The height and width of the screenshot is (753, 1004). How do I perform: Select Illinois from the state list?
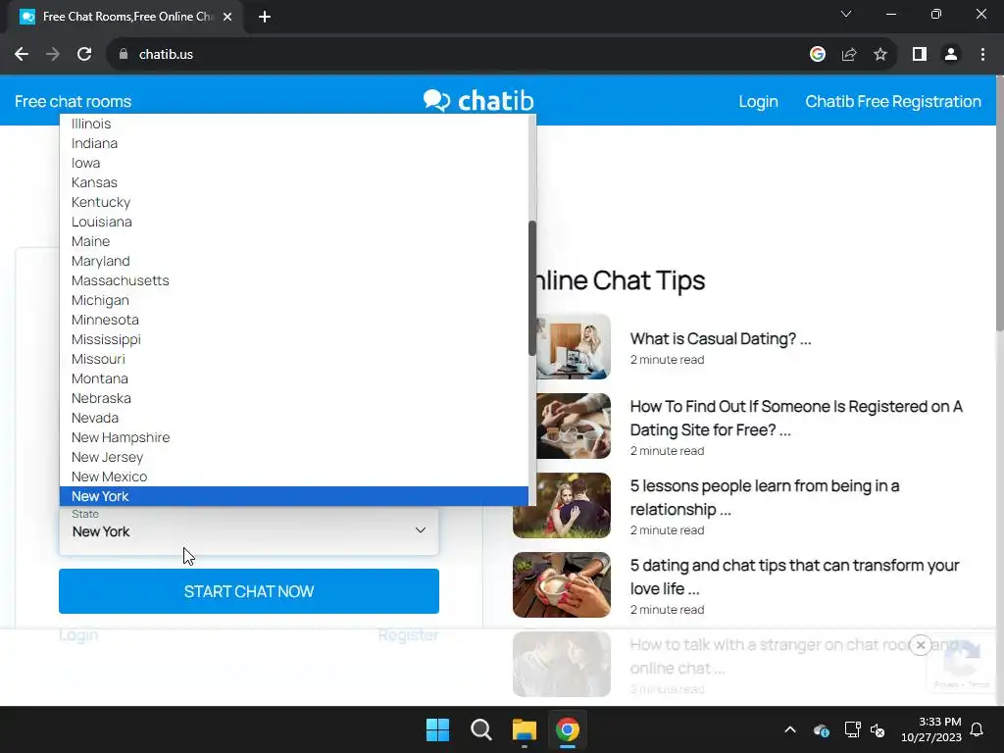[x=294, y=124]
